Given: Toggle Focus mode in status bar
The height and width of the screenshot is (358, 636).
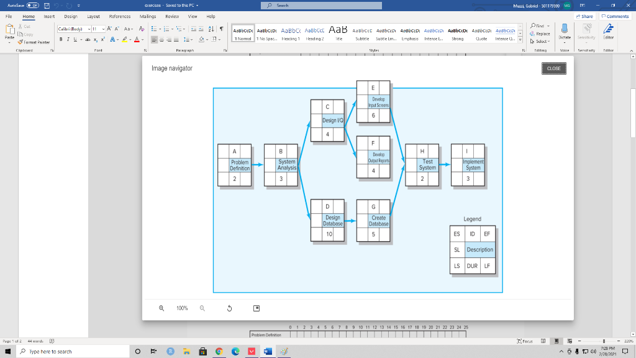Looking at the screenshot, I should pos(525,341).
